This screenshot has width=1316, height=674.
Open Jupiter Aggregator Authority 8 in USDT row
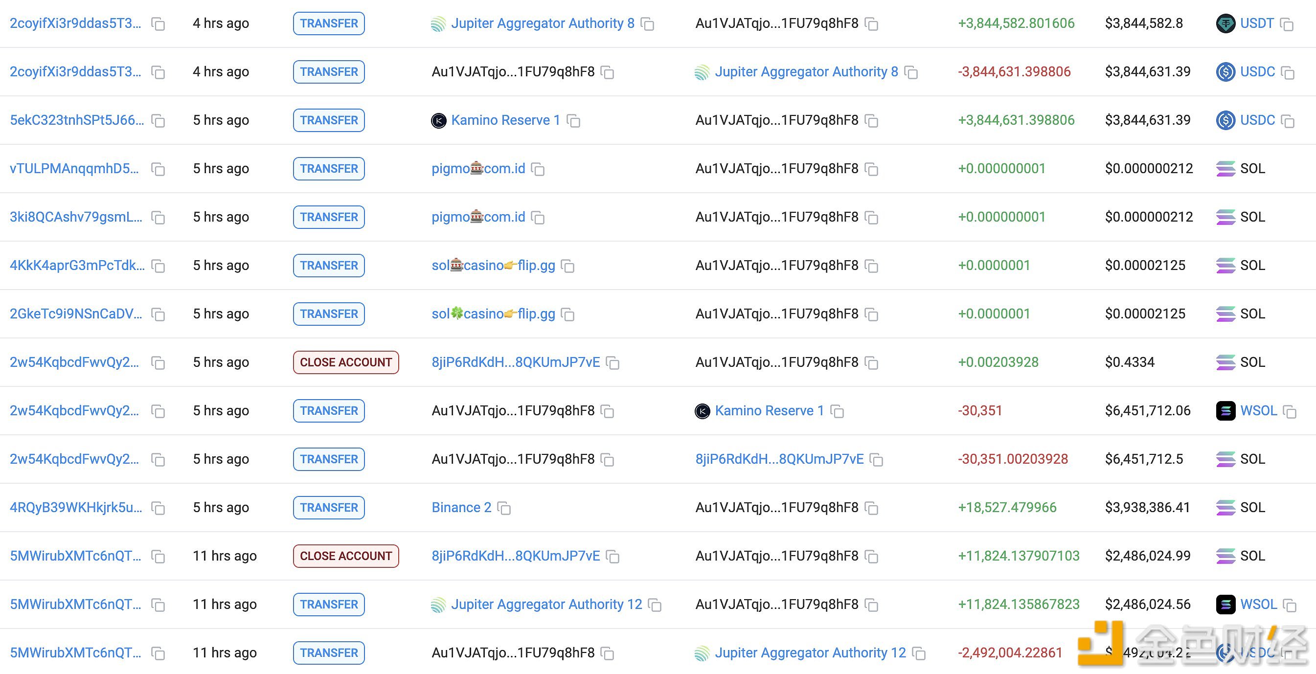[x=543, y=23]
